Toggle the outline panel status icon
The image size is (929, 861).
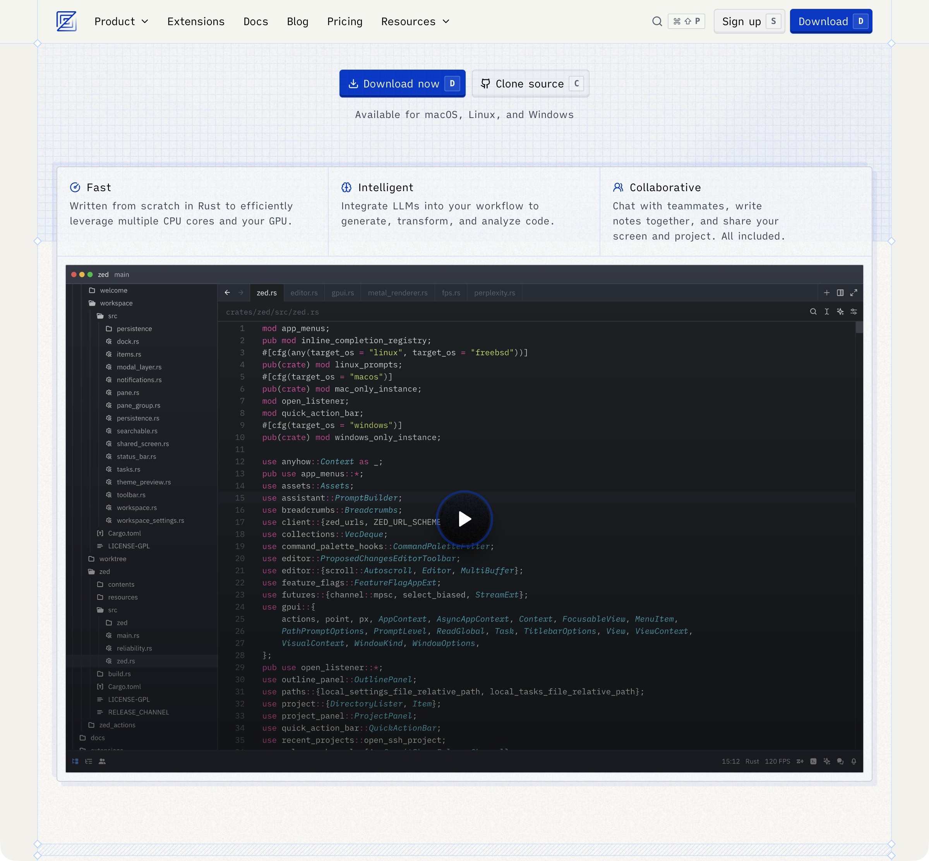click(x=89, y=761)
